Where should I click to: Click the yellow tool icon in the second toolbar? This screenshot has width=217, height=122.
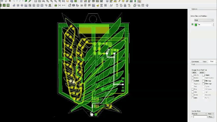point(97,5)
